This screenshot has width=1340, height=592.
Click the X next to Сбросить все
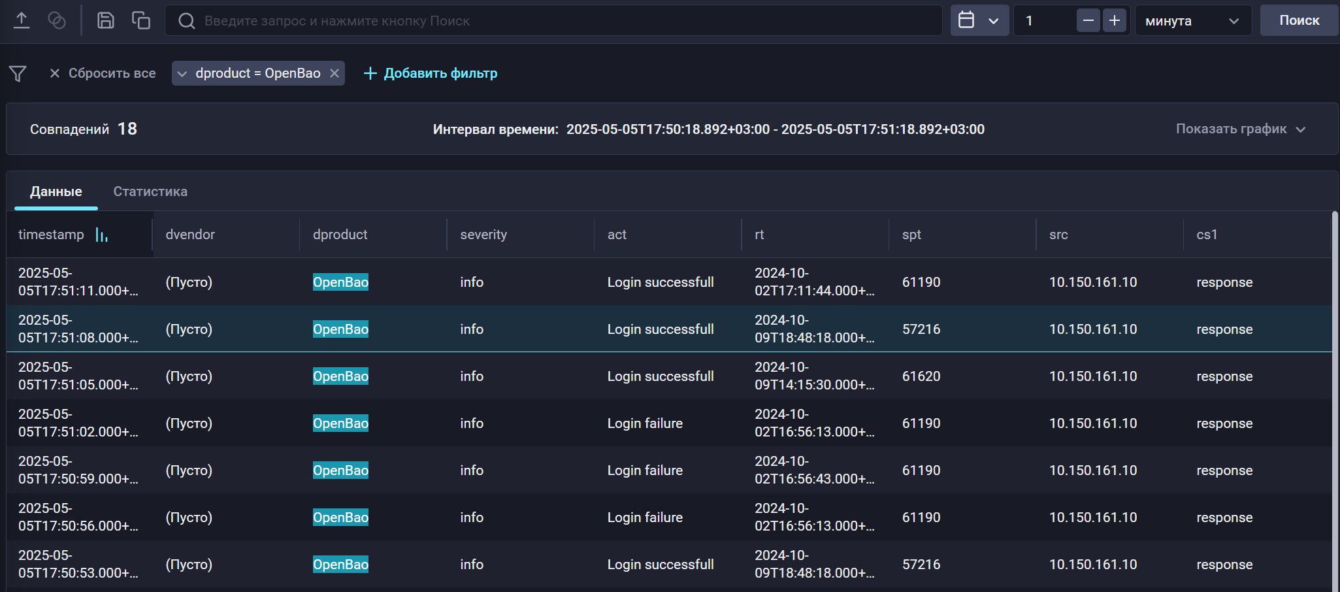coord(54,73)
